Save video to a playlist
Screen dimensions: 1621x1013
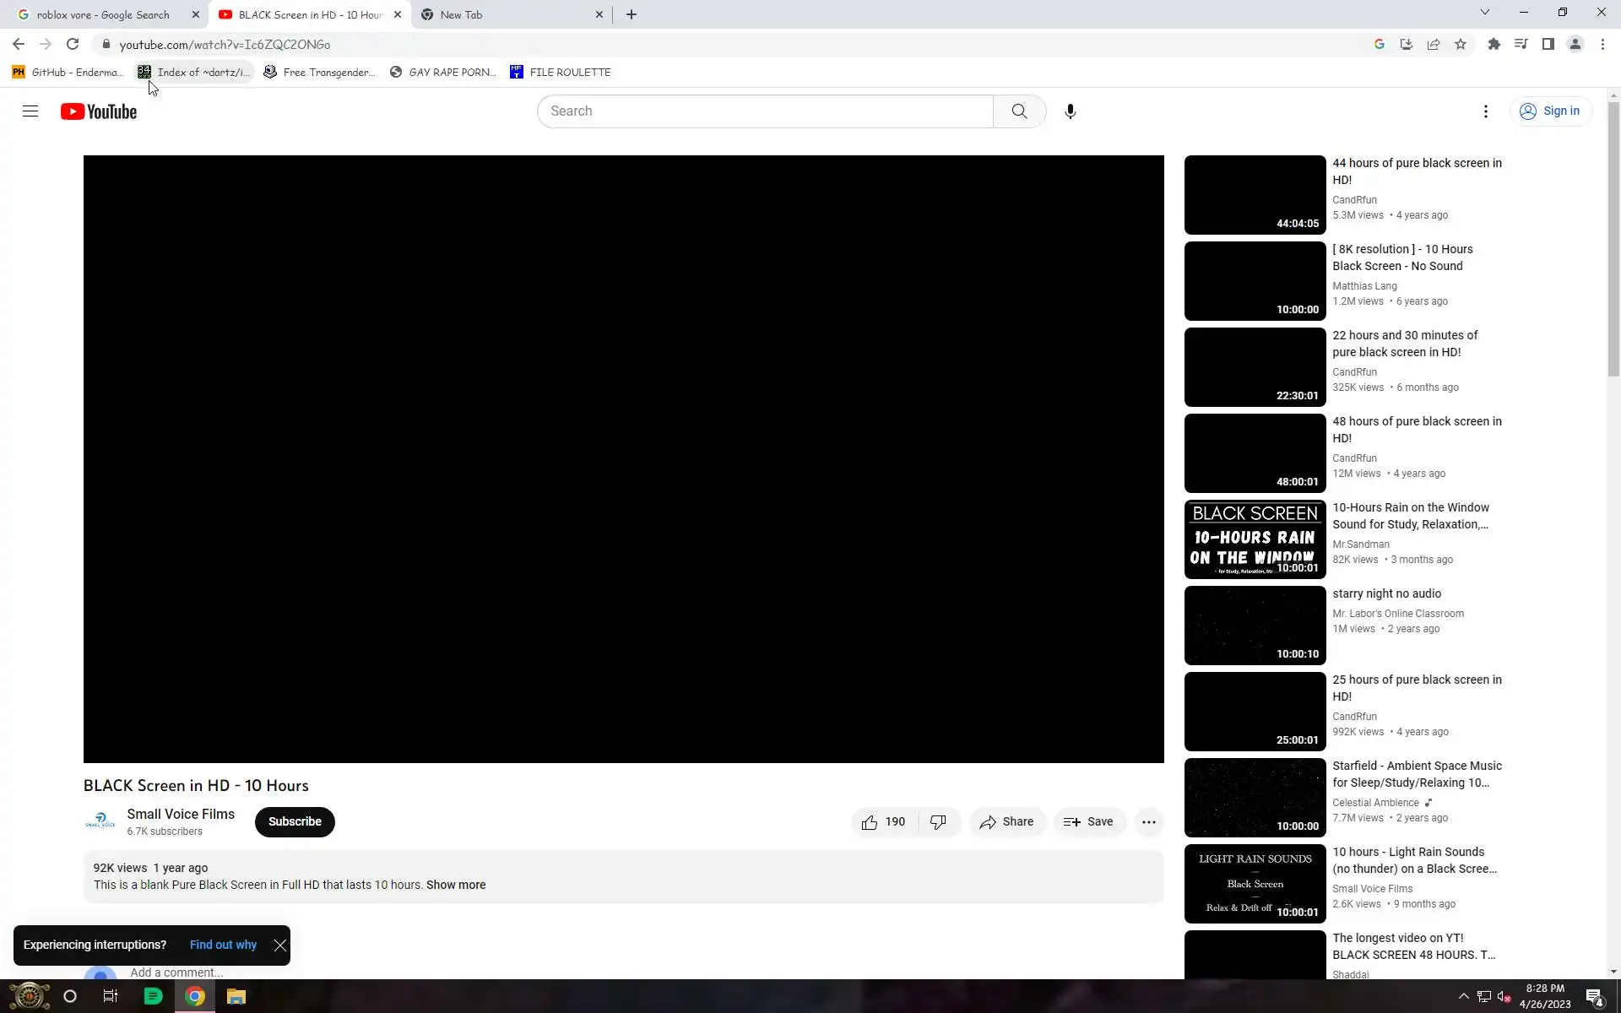pos(1088,822)
